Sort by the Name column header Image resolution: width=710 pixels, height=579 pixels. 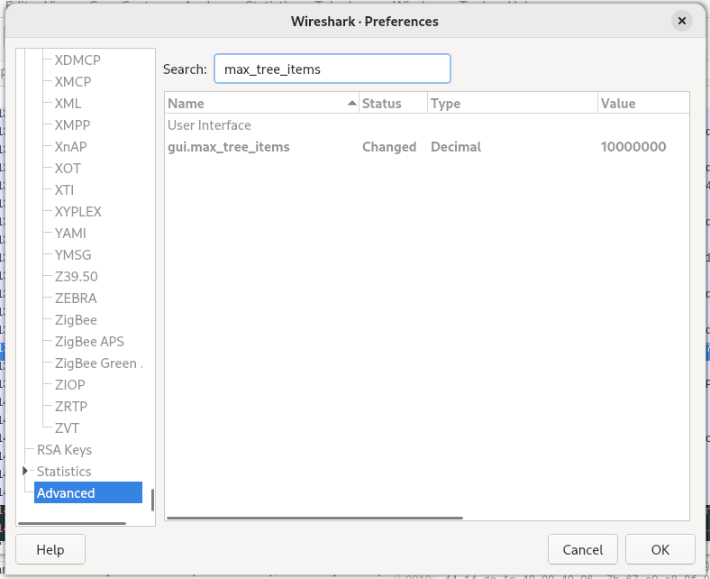[261, 104]
